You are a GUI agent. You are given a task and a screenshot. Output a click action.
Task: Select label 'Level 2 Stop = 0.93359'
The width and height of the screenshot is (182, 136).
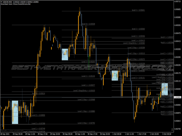pos(136,48)
